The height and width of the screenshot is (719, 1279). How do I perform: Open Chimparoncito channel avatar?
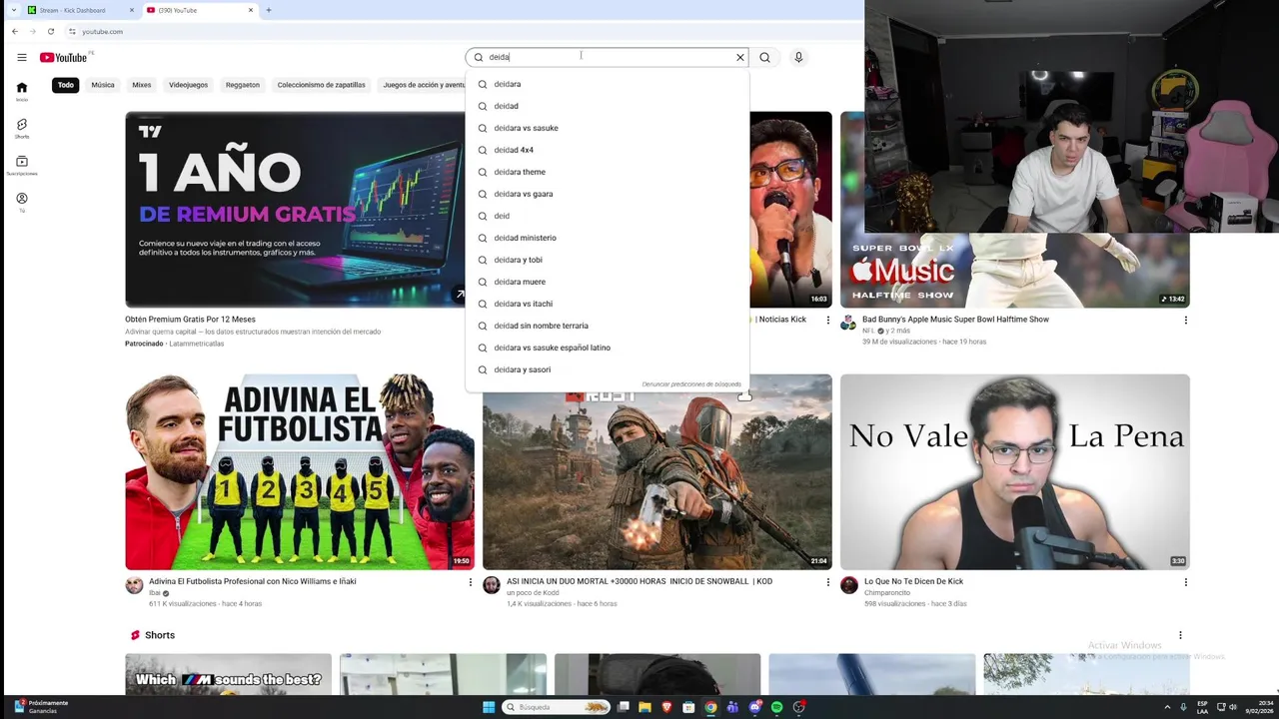[849, 585]
